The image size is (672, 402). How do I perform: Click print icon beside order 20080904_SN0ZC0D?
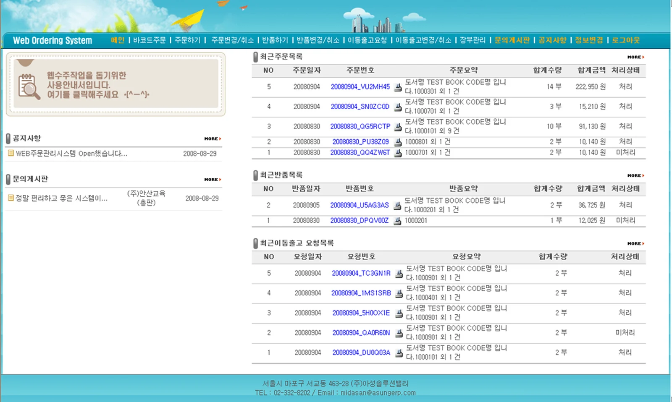[x=398, y=107]
